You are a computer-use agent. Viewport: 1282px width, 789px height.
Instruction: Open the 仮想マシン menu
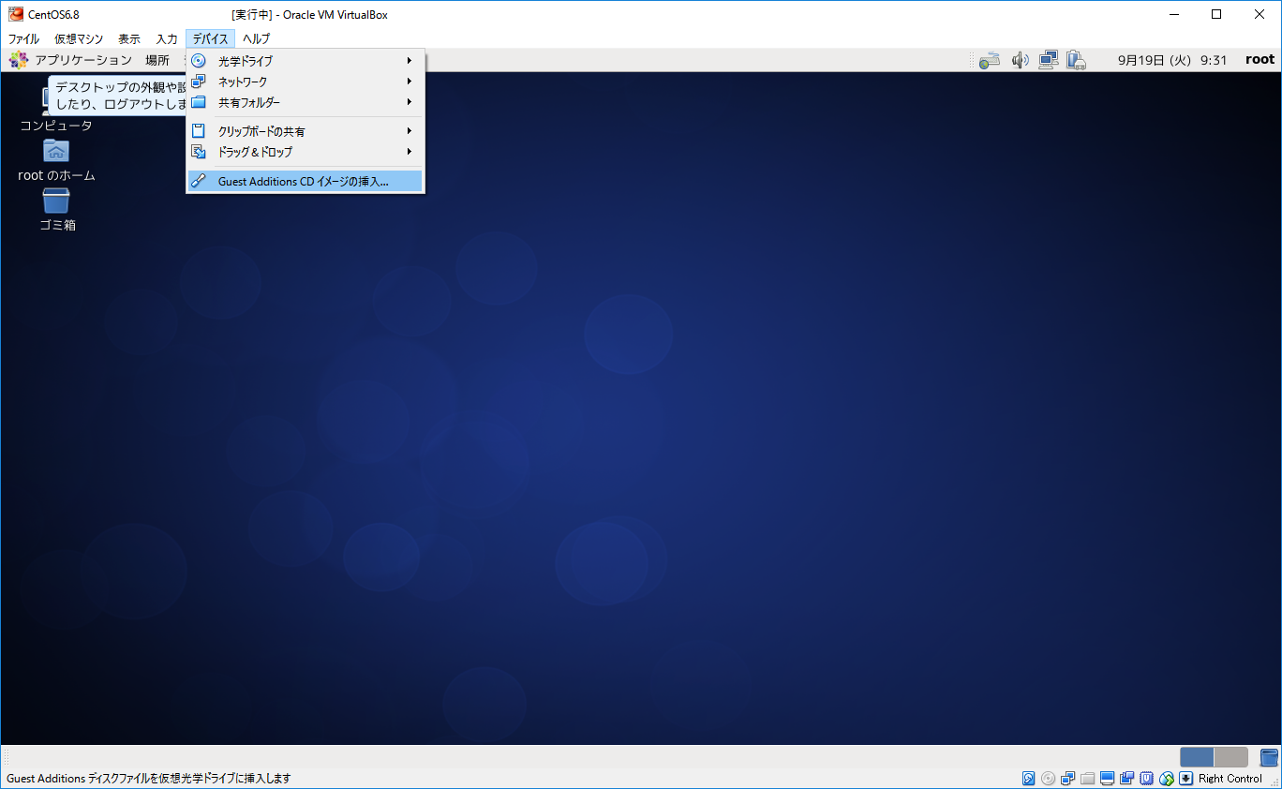pyautogui.click(x=79, y=38)
